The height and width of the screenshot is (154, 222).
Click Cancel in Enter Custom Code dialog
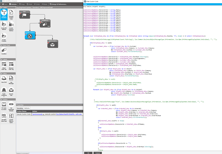pos(97,153)
